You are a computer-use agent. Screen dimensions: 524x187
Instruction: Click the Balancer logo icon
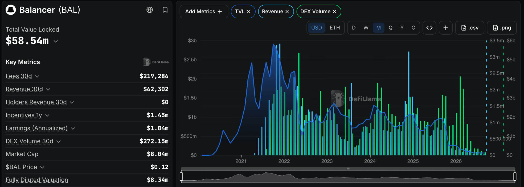11,10
